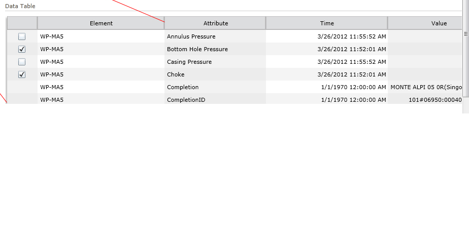This screenshot has height=233, width=469.
Task: Uncheck the Bottom Hole Pressure checkbox
Action: click(x=22, y=49)
